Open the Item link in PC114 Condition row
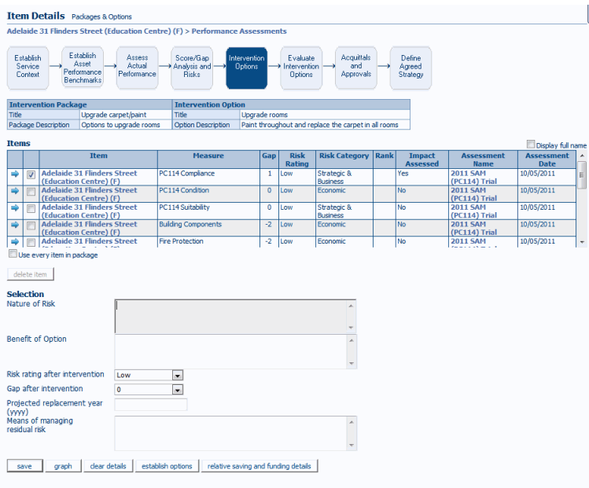The height and width of the screenshot is (488, 589). pos(89,194)
